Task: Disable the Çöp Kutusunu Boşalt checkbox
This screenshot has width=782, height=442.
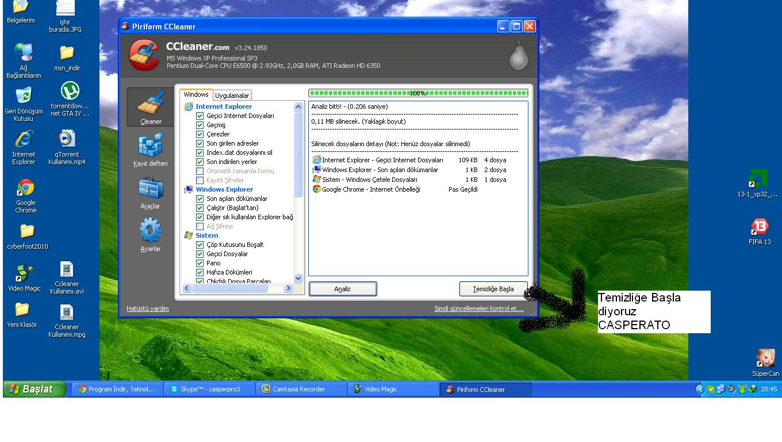Action: tap(200, 245)
